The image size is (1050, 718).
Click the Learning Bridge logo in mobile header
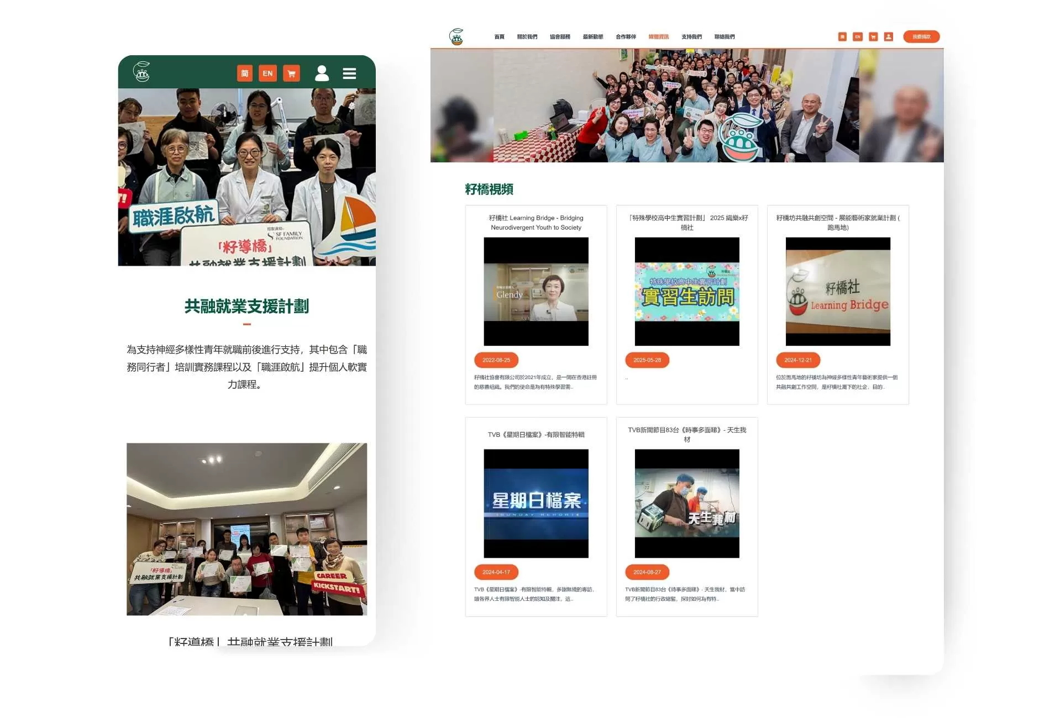click(x=142, y=72)
